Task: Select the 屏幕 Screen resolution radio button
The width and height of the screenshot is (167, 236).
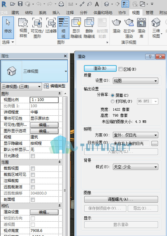Action: (x=113, y=95)
